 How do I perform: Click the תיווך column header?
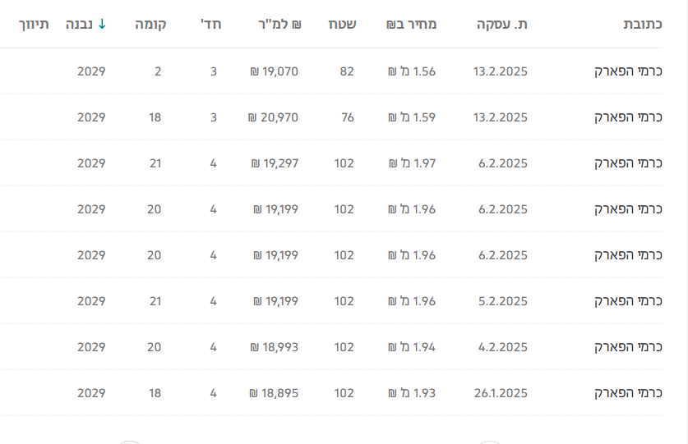tap(34, 25)
